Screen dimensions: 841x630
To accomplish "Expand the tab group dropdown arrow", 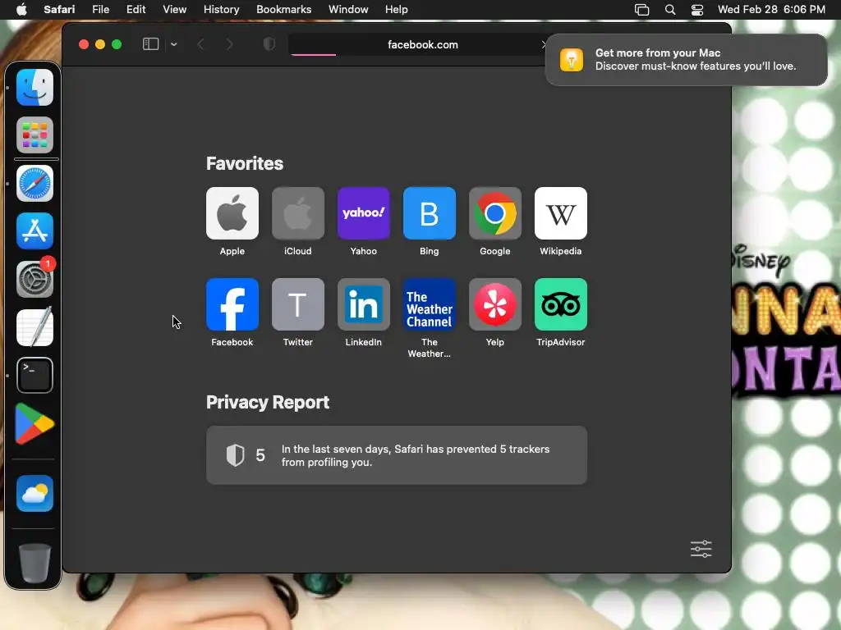I will click(x=174, y=44).
